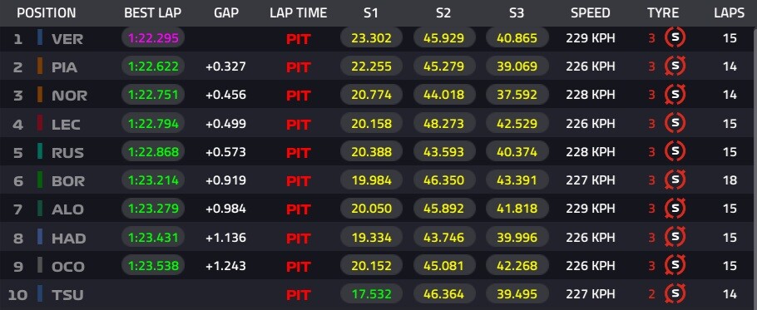Click the soft tyre icon for HAD
757x310 pixels.
pos(675,237)
